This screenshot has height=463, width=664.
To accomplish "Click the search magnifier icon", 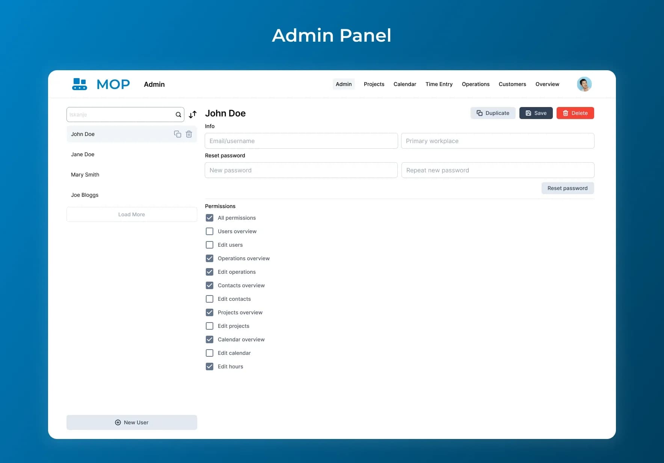I will [178, 115].
